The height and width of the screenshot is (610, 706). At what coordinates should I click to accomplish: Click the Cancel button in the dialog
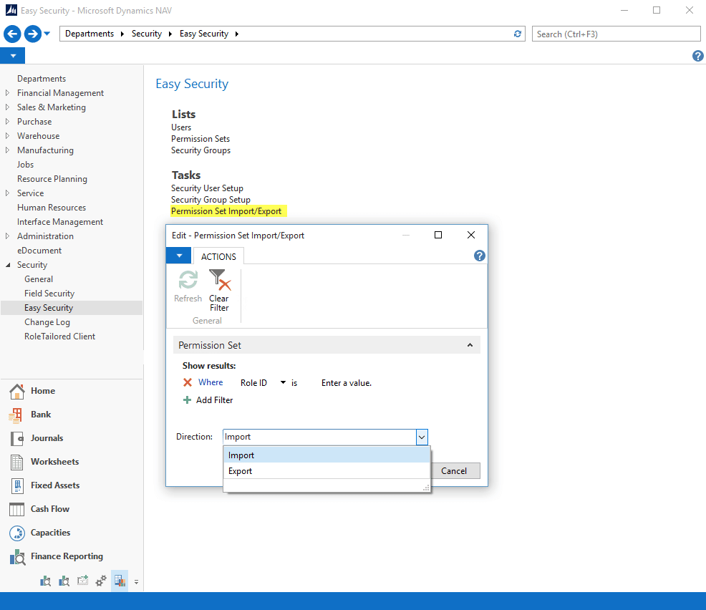(x=454, y=471)
